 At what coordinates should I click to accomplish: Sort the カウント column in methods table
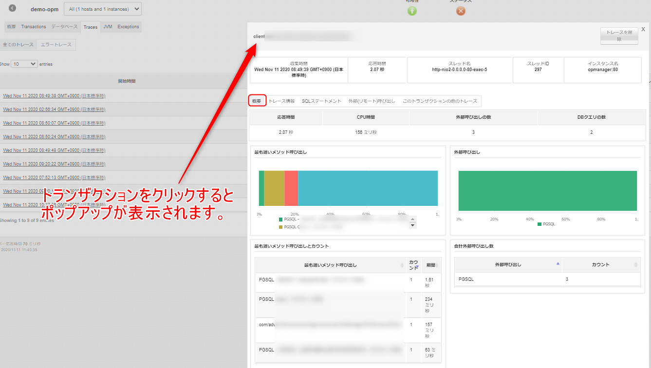click(413, 265)
